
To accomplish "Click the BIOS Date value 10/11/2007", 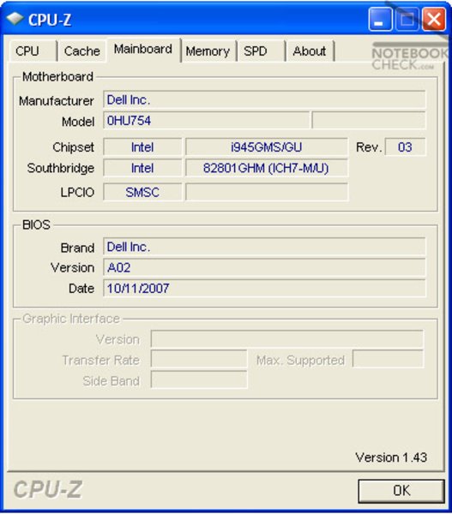I will (x=264, y=289).
